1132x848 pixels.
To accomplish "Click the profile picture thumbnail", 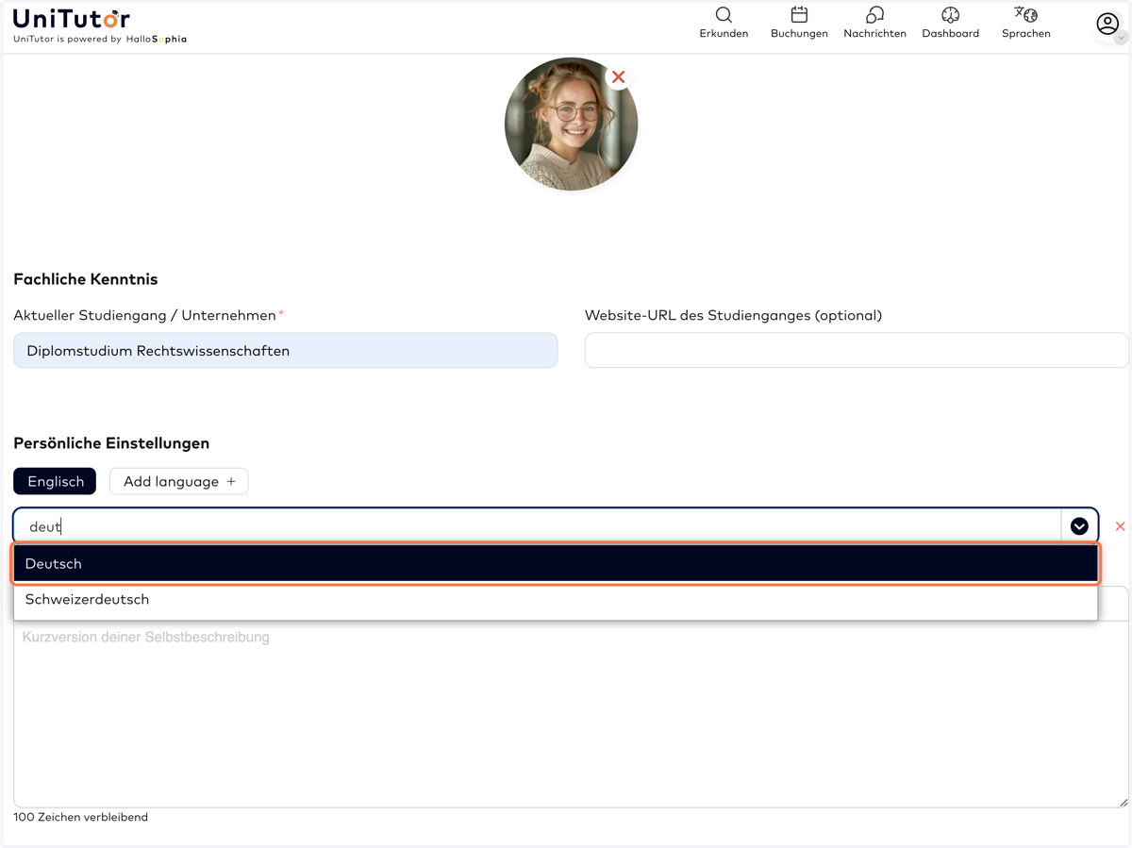I will [x=571, y=125].
